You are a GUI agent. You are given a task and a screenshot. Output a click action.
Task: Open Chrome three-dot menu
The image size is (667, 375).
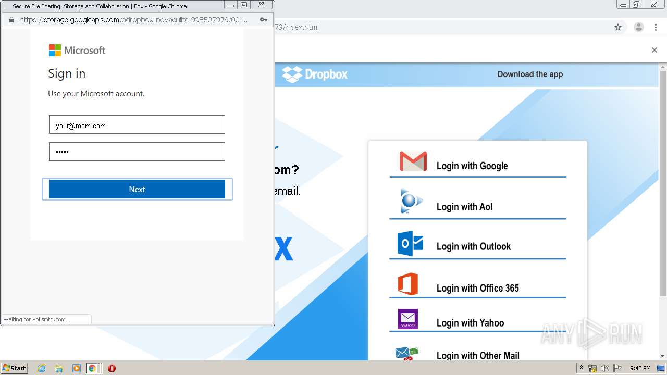pos(656,27)
